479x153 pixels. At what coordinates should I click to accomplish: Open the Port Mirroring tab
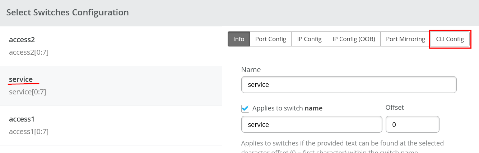coord(405,39)
